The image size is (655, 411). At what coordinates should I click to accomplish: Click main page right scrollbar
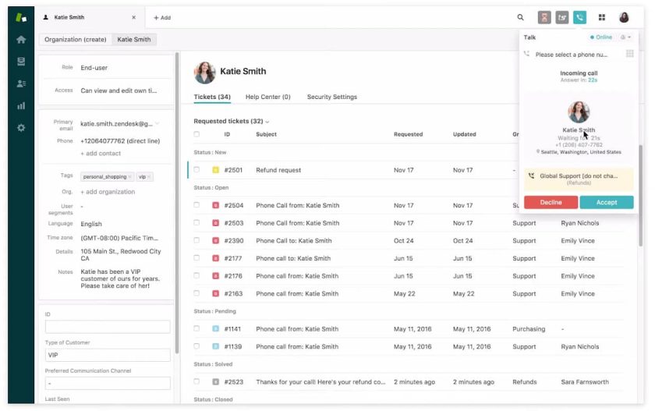[x=640, y=196]
